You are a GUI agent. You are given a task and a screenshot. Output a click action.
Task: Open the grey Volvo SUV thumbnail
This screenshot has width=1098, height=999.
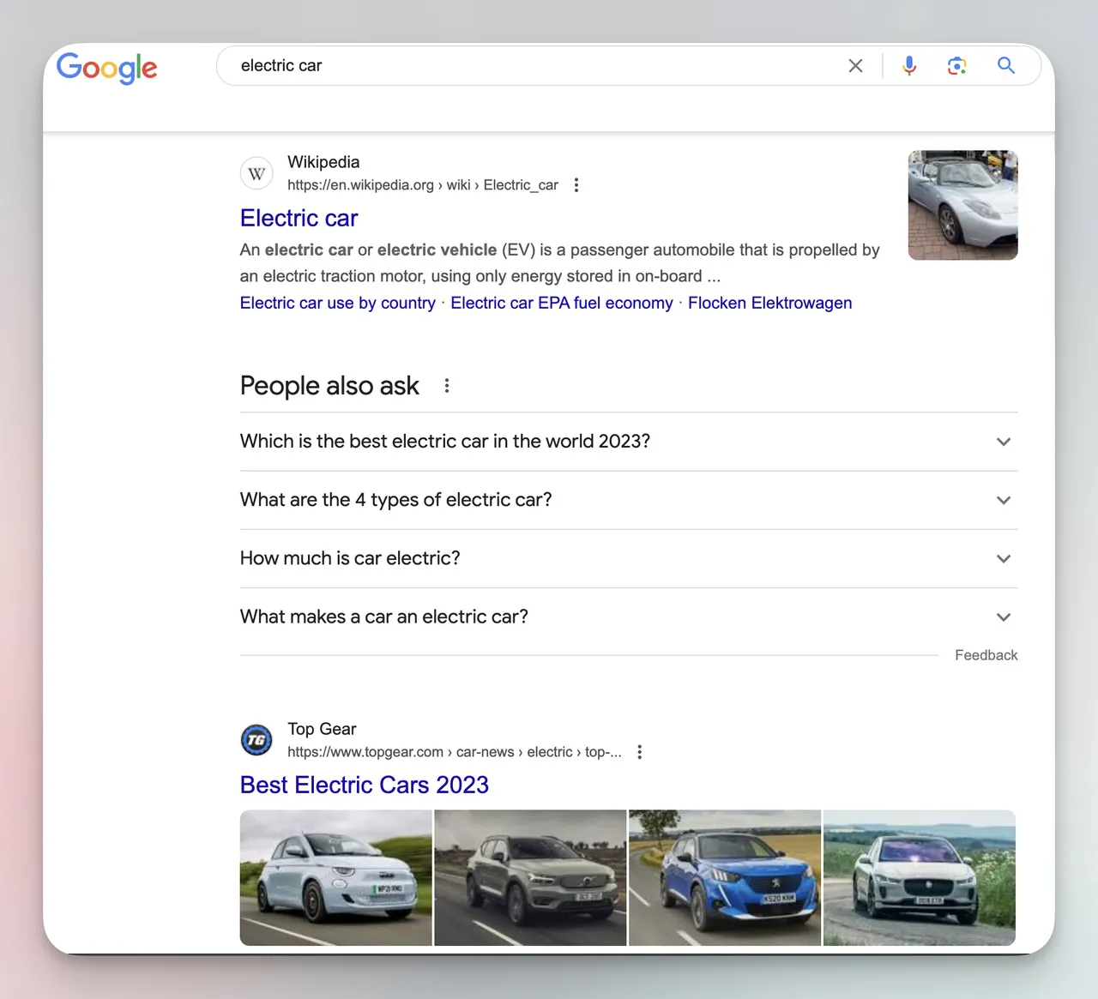(530, 878)
